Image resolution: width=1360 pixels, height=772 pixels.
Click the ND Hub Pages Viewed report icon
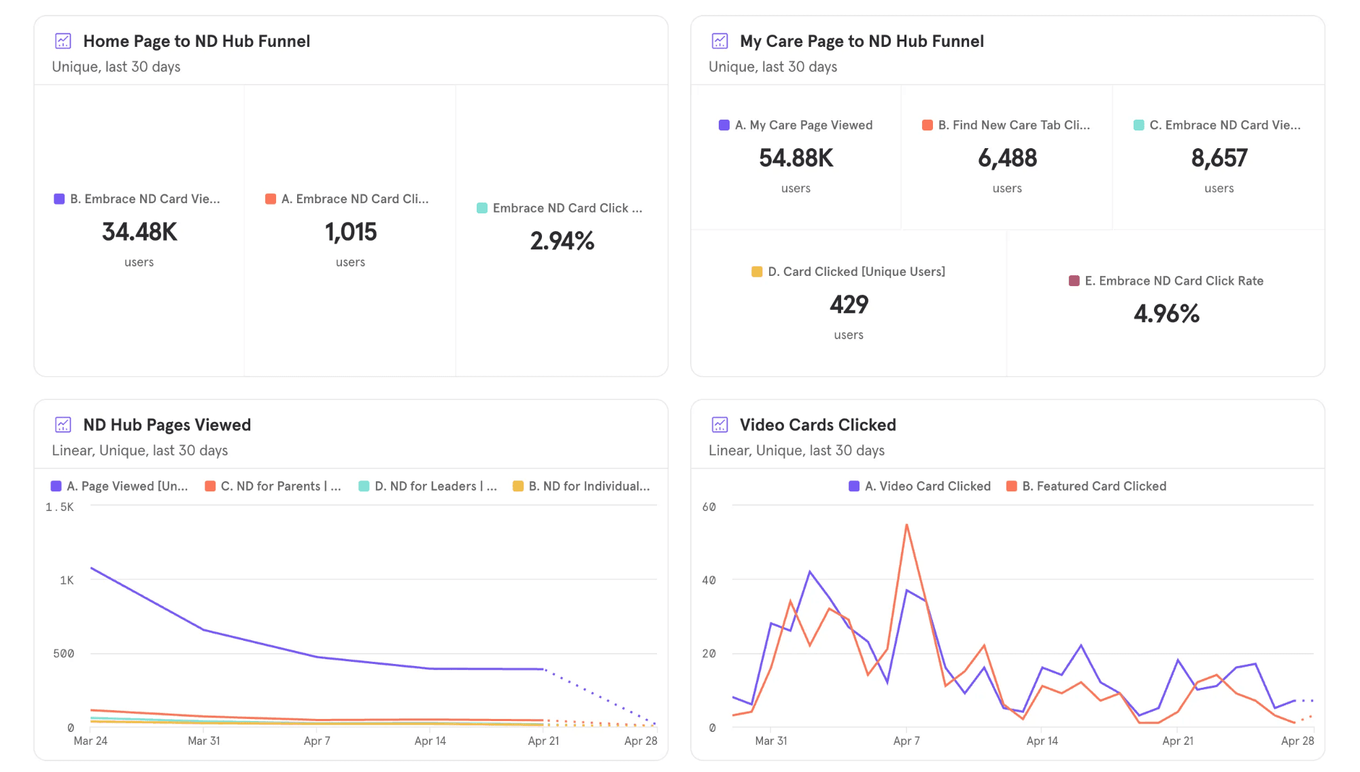tap(63, 425)
